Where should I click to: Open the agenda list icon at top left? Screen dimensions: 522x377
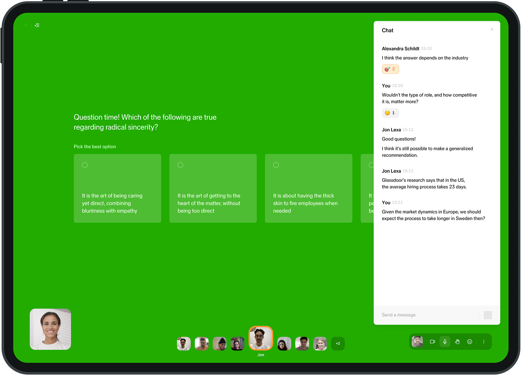pyautogui.click(x=37, y=25)
